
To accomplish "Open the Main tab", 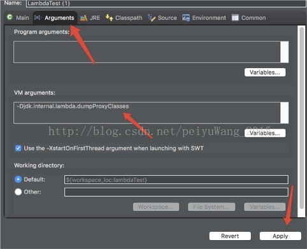I will click(18, 18).
